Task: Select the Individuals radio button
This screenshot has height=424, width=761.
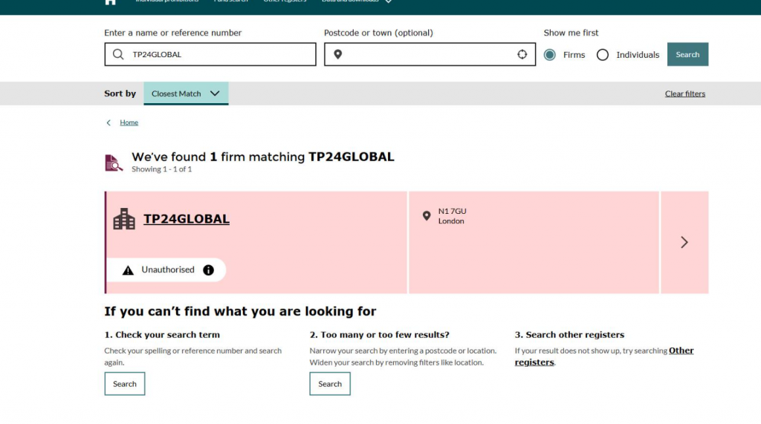Action: [x=602, y=55]
